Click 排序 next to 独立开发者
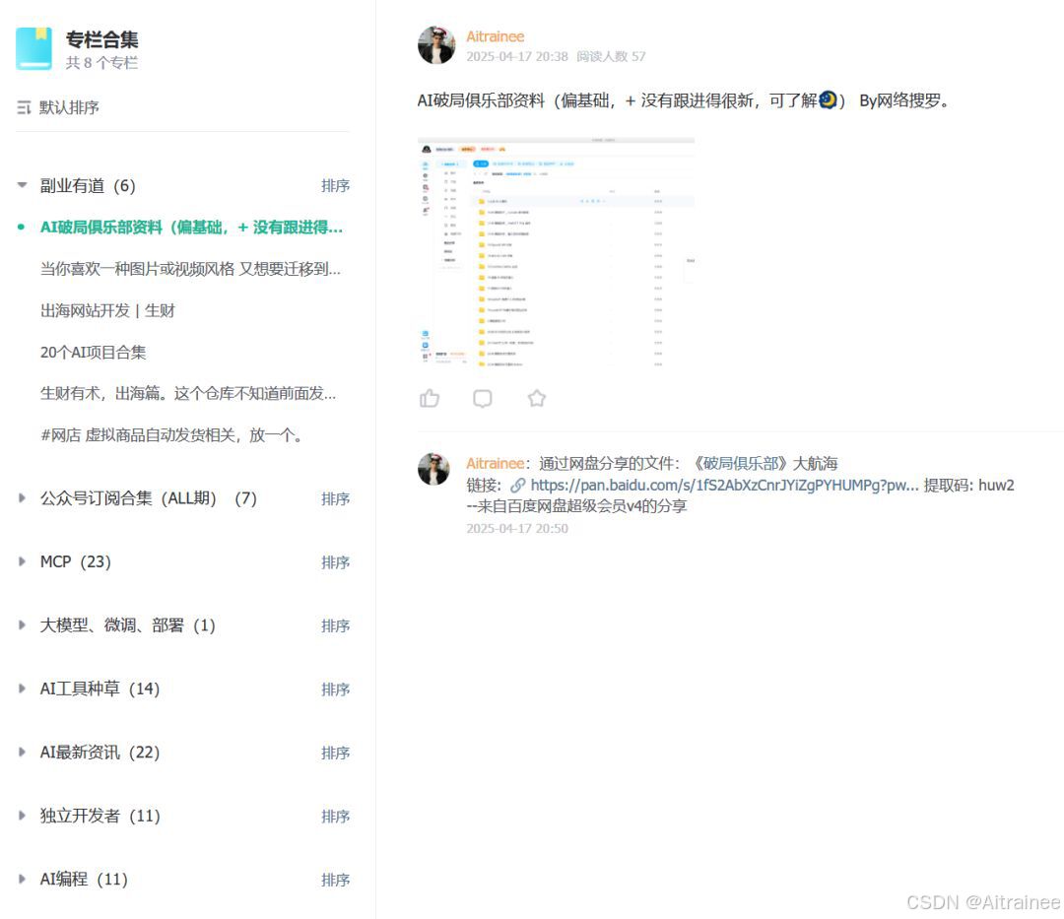 (335, 816)
